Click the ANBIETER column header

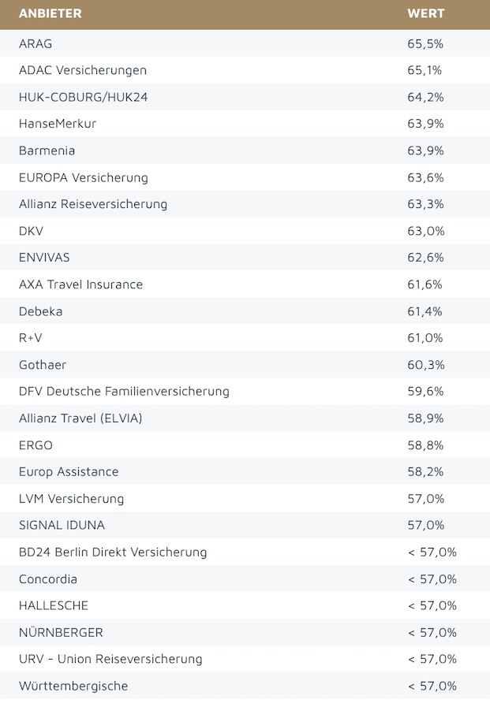coord(50,13)
